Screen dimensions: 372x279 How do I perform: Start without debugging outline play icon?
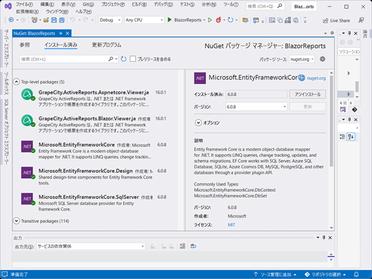click(209, 20)
